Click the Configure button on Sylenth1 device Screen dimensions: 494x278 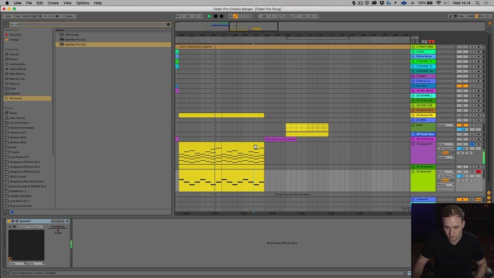58,221
